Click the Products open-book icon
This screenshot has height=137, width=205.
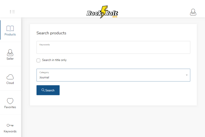[x=10, y=28]
